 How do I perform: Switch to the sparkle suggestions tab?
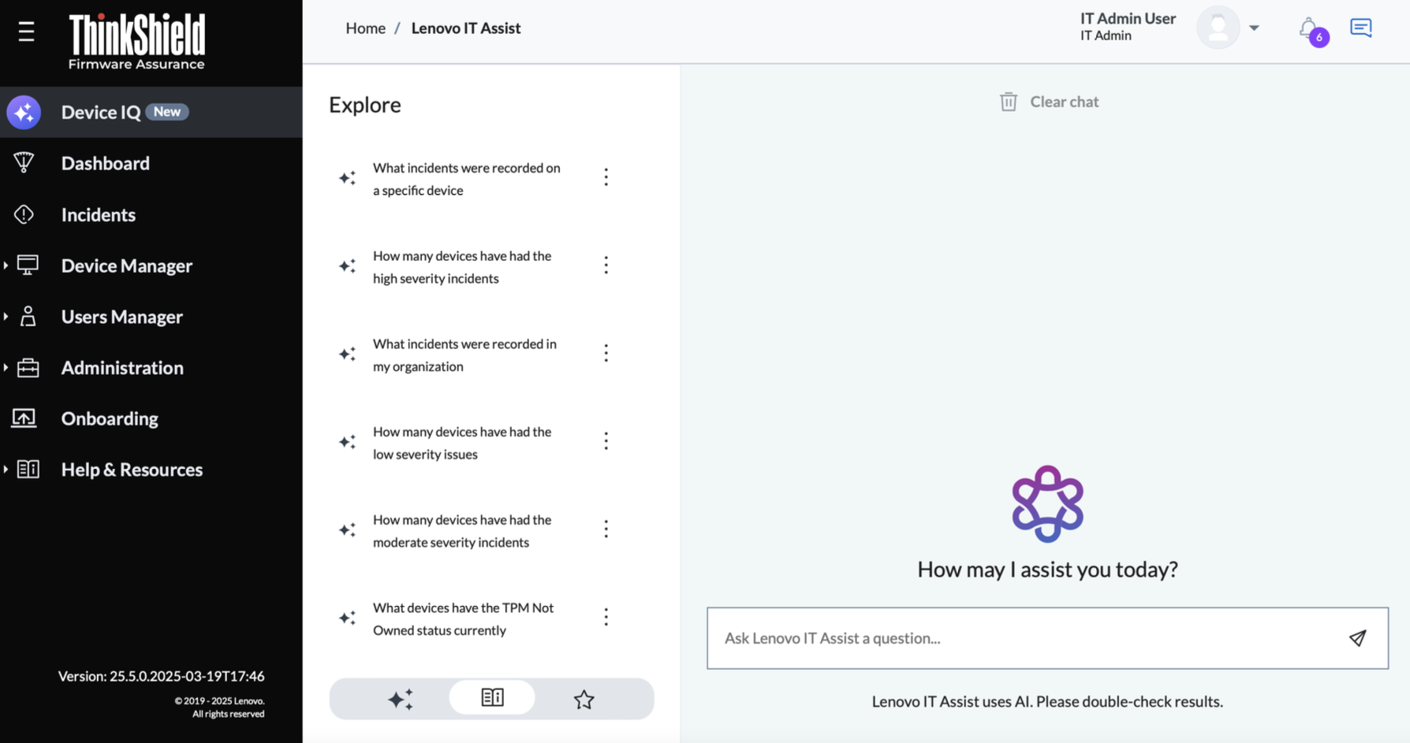point(401,699)
